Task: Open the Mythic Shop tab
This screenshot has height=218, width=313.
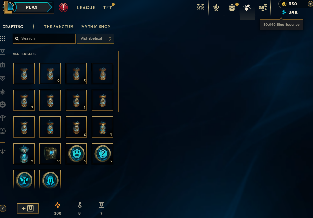Action: click(x=96, y=27)
